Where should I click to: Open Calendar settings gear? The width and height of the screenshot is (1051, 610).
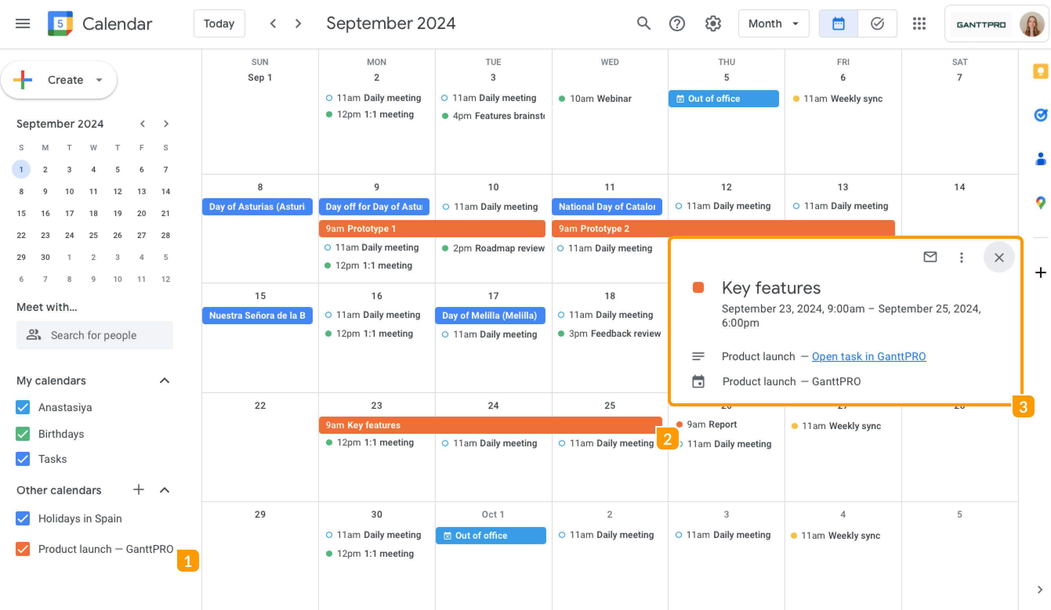point(713,24)
